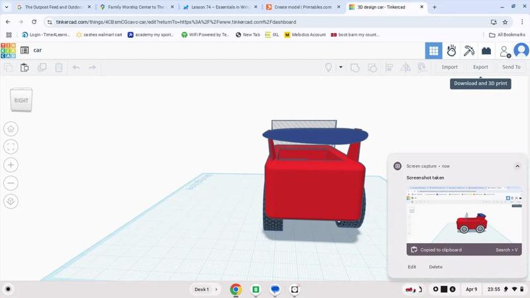The height and width of the screenshot is (298, 530).
Task: Click the Home view button
Action: point(11,129)
